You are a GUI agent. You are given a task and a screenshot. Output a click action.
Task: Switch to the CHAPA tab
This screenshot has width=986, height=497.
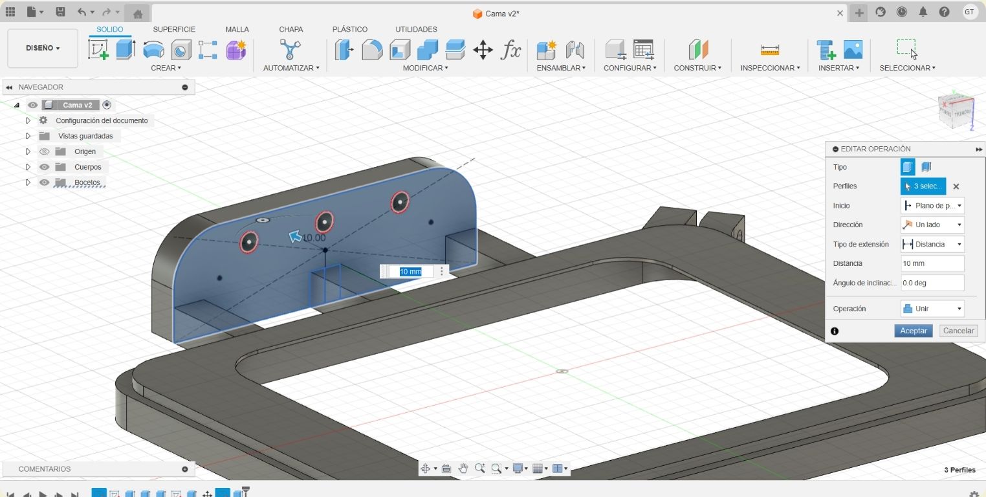291,29
